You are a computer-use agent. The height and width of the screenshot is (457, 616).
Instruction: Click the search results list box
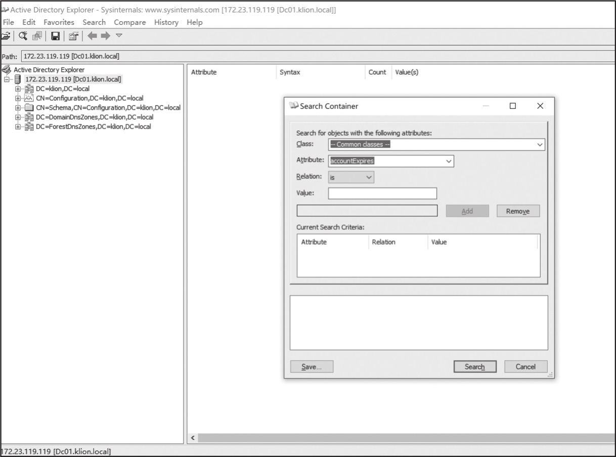click(419, 323)
